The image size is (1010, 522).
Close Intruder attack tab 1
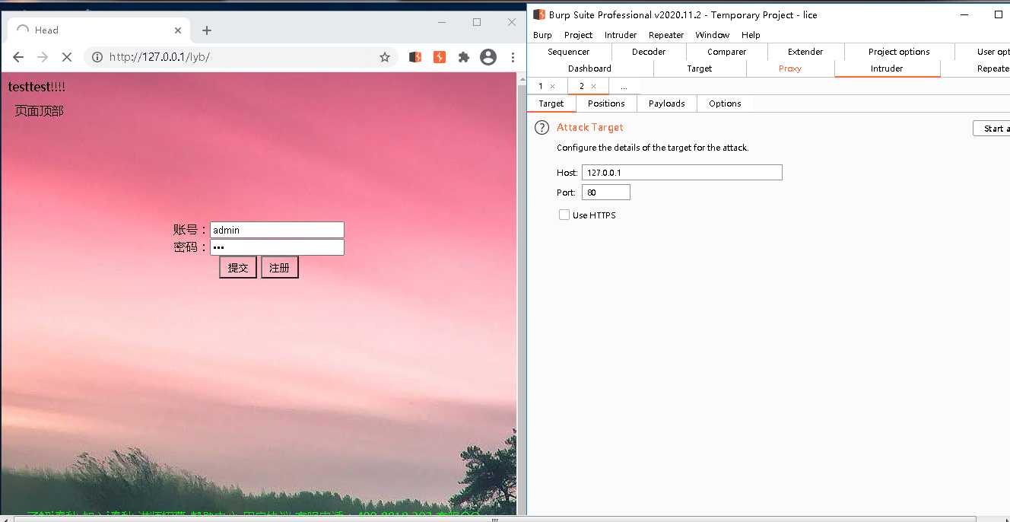(553, 87)
